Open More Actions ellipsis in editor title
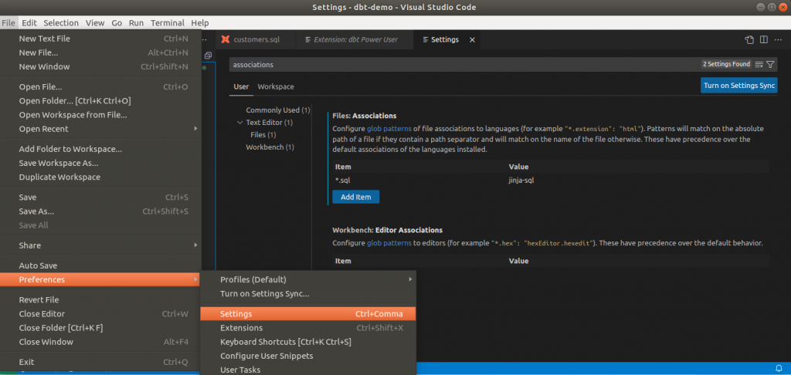This screenshot has width=791, height=375. [778, 39]
